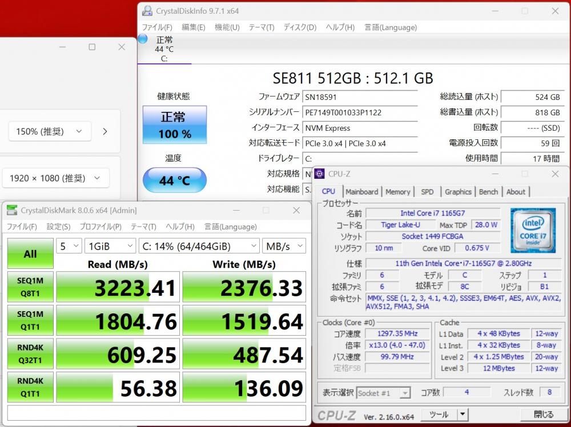571x427 pixels.
Task: Open the 機能(F) menu in CrystalDiskInfo
Action: (227, 27)
